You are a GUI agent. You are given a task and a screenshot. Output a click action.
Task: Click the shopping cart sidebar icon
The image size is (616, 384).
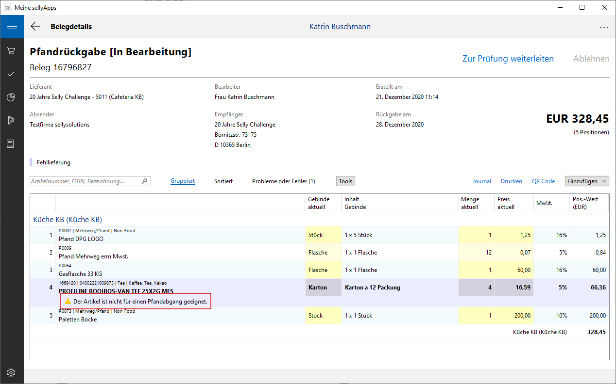(12, 51)
